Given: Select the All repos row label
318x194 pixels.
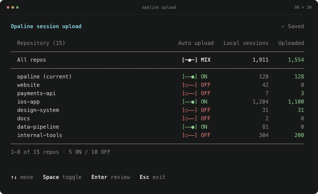Looking at the screenshot, I should 31,60.
